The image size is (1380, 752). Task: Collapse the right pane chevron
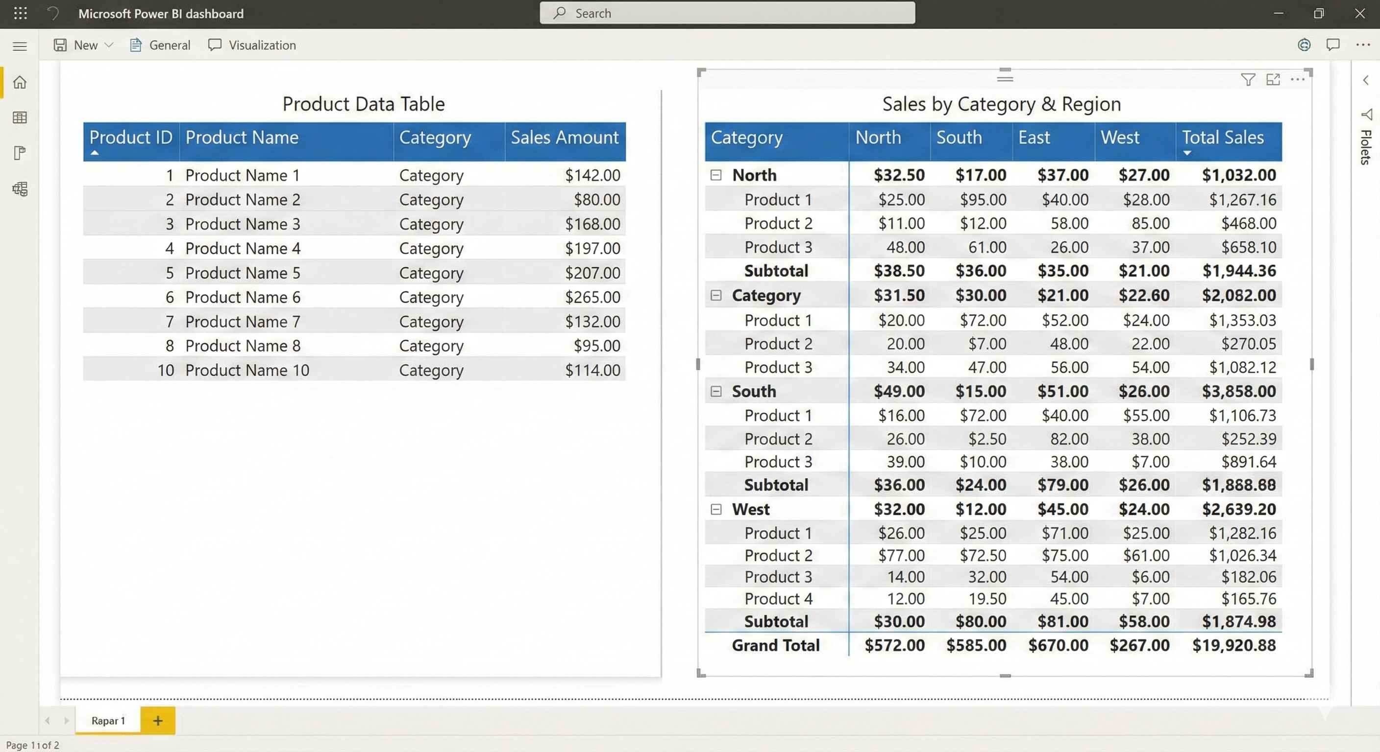(x=1365, y=80)
